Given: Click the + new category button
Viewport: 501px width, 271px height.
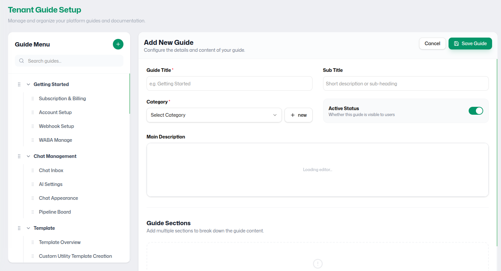Looking at the screenshot, I should tap(298, 115).
